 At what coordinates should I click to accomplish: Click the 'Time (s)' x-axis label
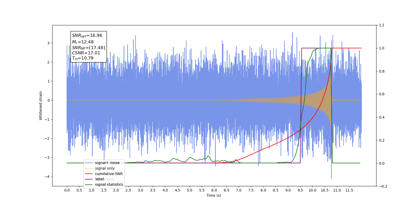pos(214,195)
